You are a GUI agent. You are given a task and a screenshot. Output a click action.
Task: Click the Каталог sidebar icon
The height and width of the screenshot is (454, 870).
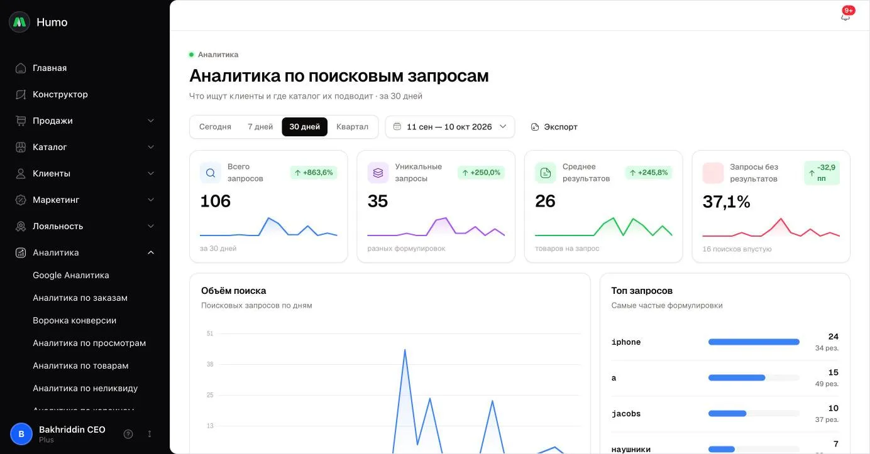[x=21, y=147]
